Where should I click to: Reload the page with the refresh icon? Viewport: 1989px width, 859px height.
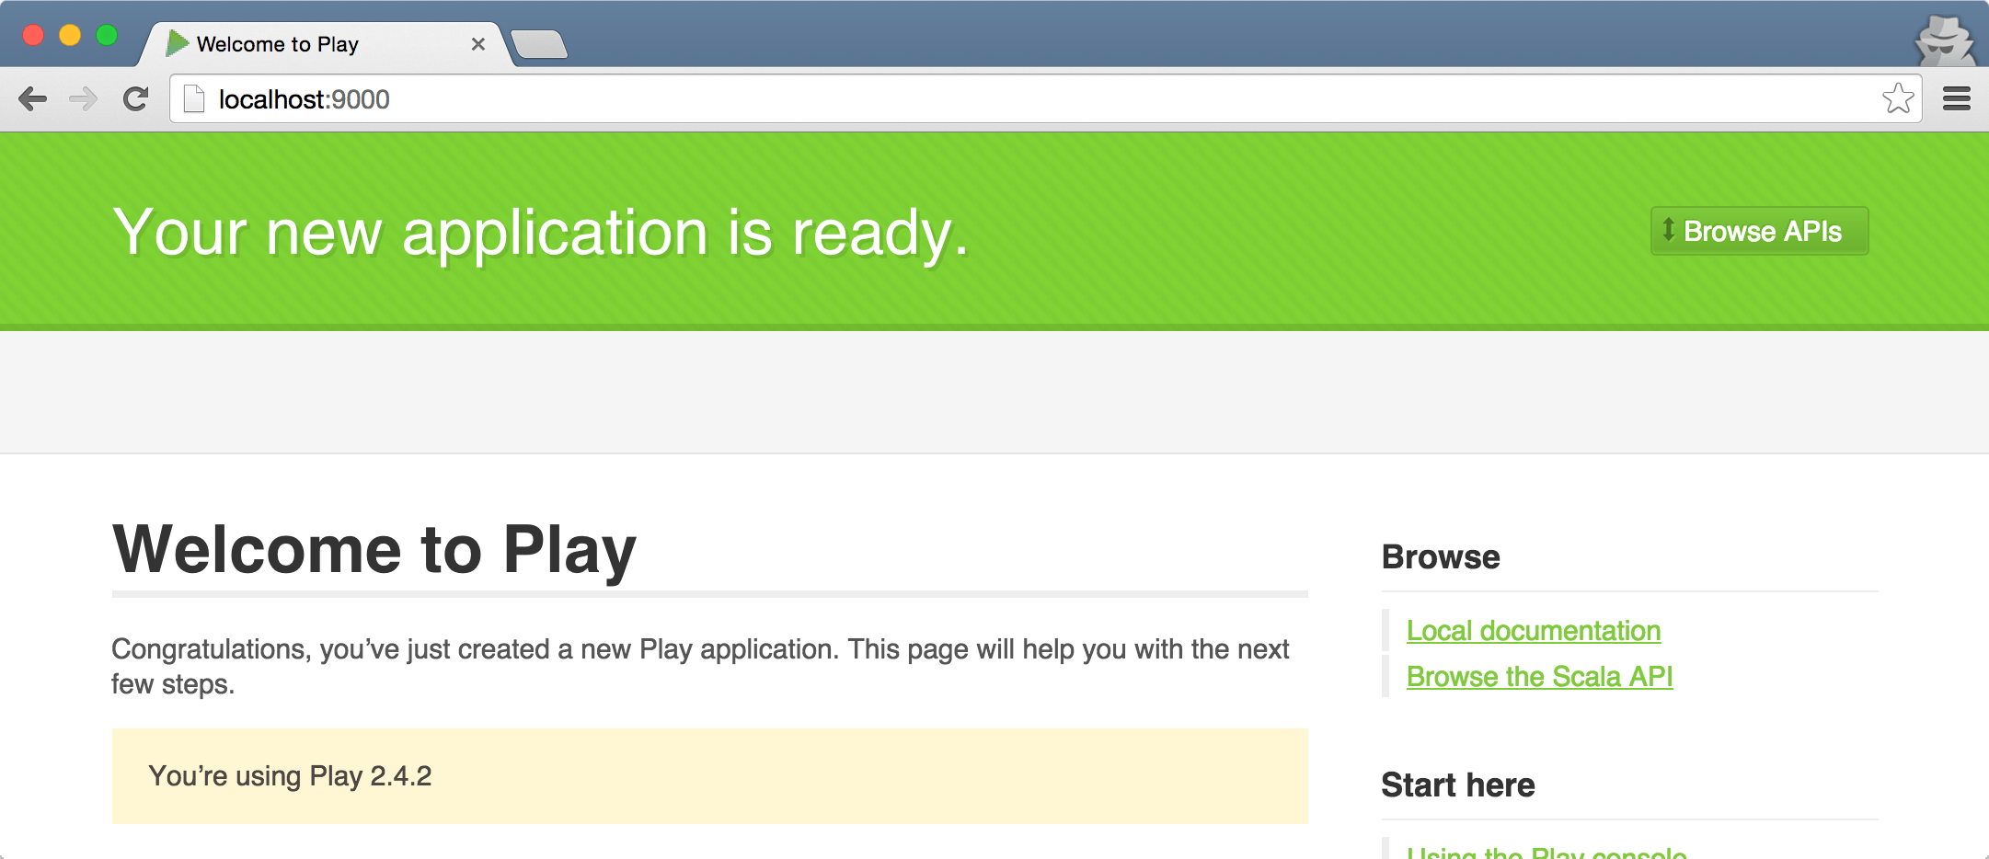coord(135,98)
